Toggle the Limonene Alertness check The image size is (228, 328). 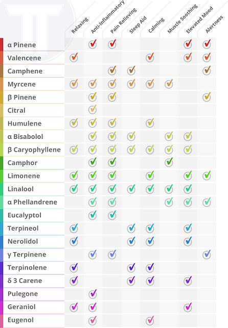coord(207,175)
